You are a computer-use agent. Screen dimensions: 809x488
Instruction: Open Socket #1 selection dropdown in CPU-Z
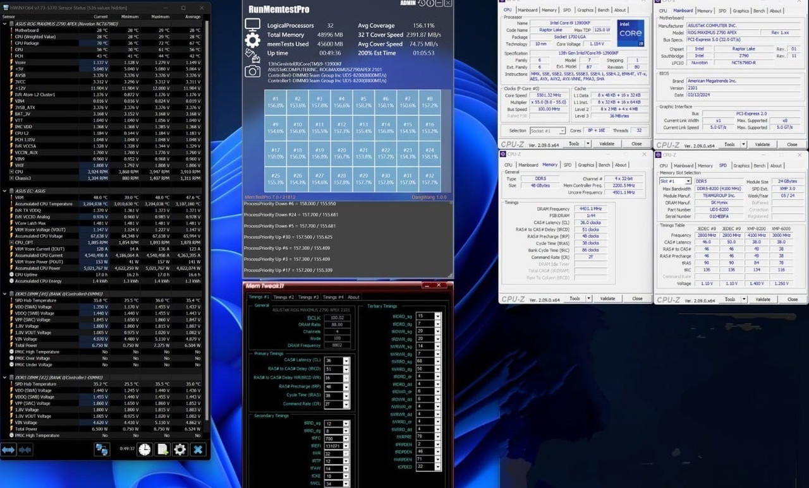[564, 131]
